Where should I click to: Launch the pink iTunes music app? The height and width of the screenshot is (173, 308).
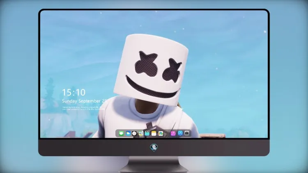[x=173, y=134]
